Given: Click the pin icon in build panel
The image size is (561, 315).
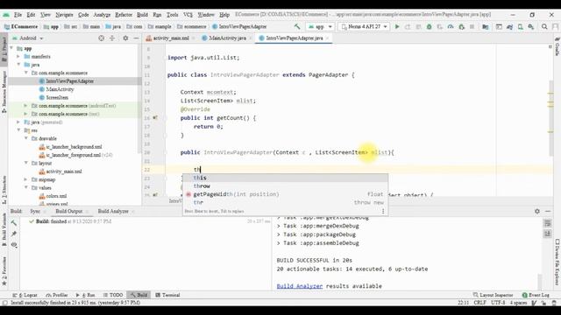Looking at the screenshot, I should [14, 234].
